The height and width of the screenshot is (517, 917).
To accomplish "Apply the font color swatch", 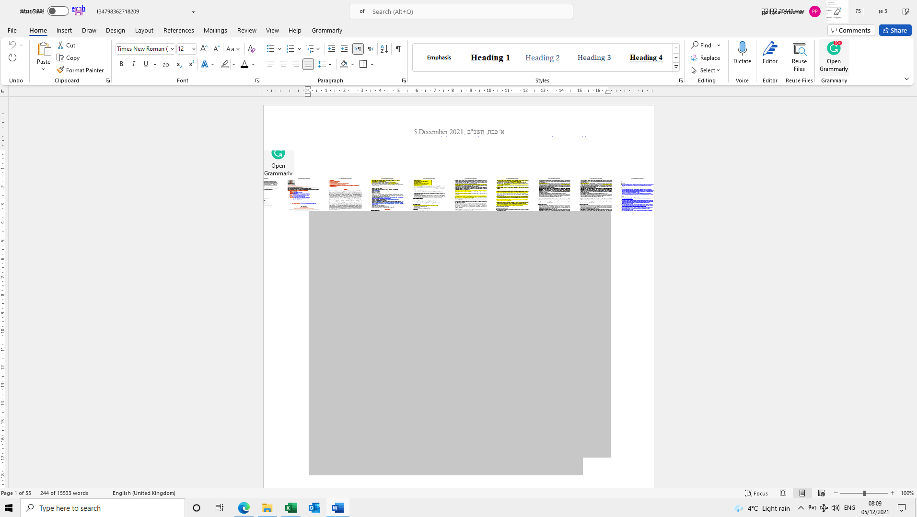I will point(244,64).
